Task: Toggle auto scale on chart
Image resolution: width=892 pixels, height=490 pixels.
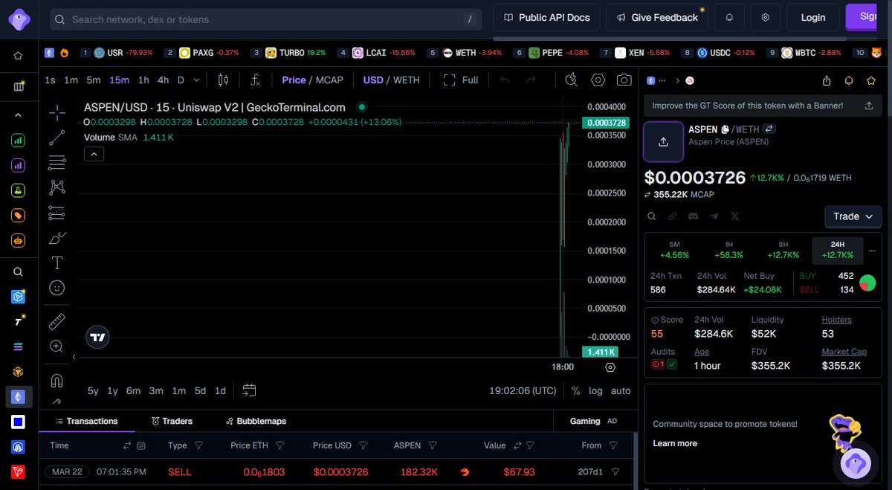Action: coord(621,390)
